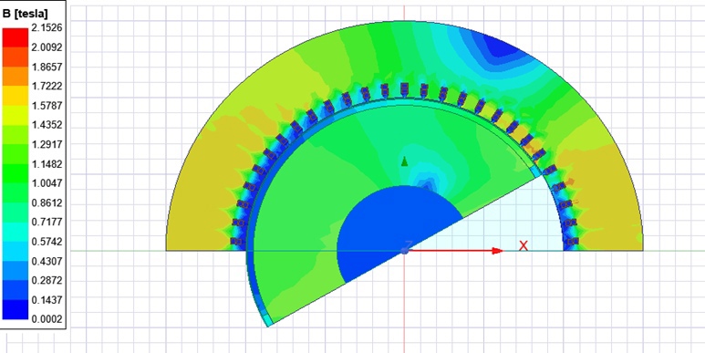The height and width of the screenshot is (353, 705).
Task: Pick the 1.5787 legend label
Action: pos(47,106)
